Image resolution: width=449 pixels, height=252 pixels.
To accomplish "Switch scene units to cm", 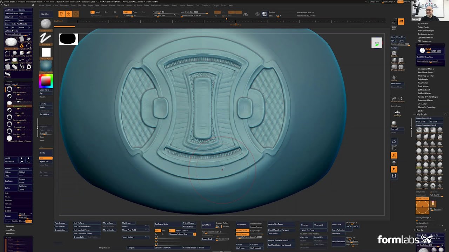I will pyautogui.click(x=163, y=231).
